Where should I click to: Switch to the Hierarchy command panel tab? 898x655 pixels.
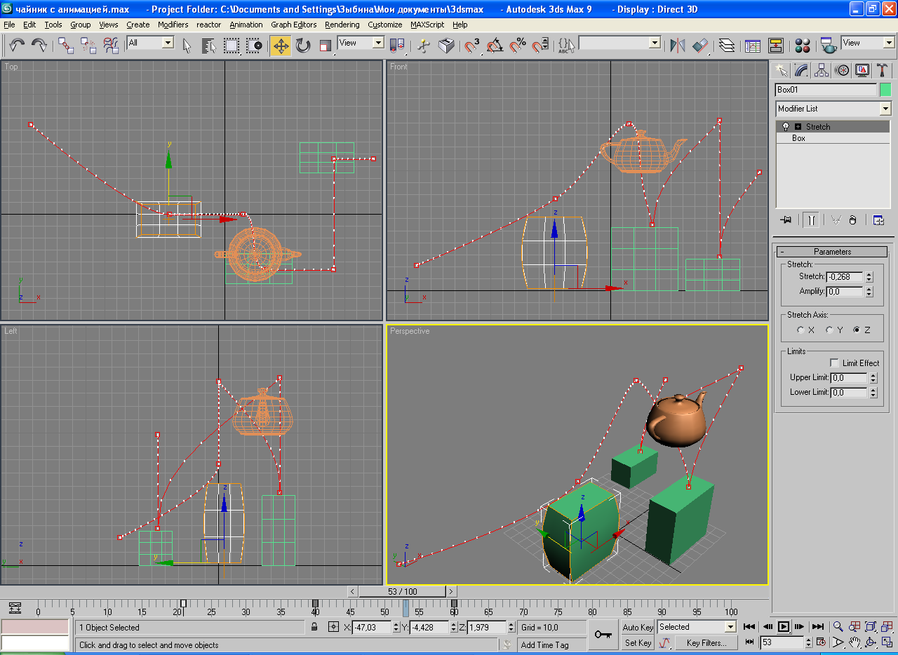coord(822,70)
